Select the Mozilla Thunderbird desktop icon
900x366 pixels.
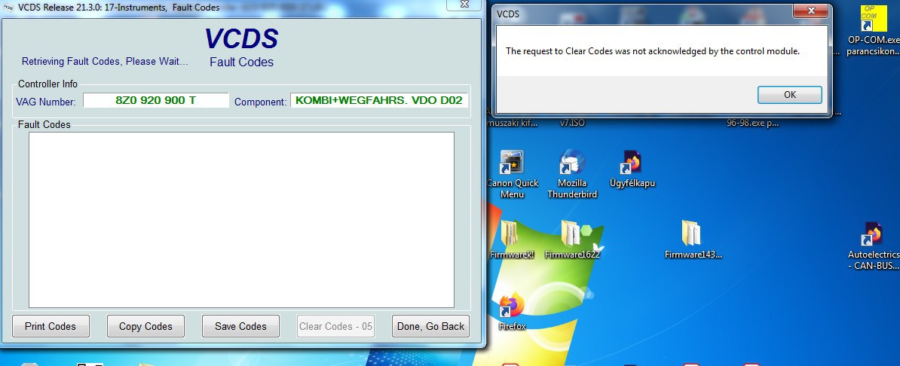tap(571, 175)
